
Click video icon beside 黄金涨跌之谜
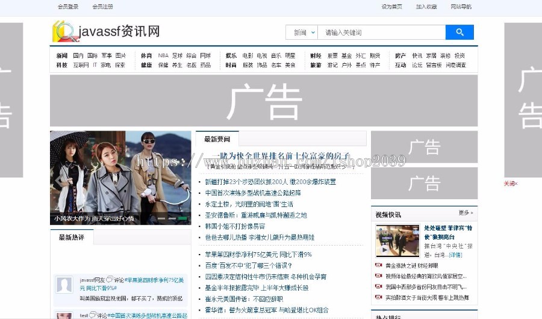[379, 265]
